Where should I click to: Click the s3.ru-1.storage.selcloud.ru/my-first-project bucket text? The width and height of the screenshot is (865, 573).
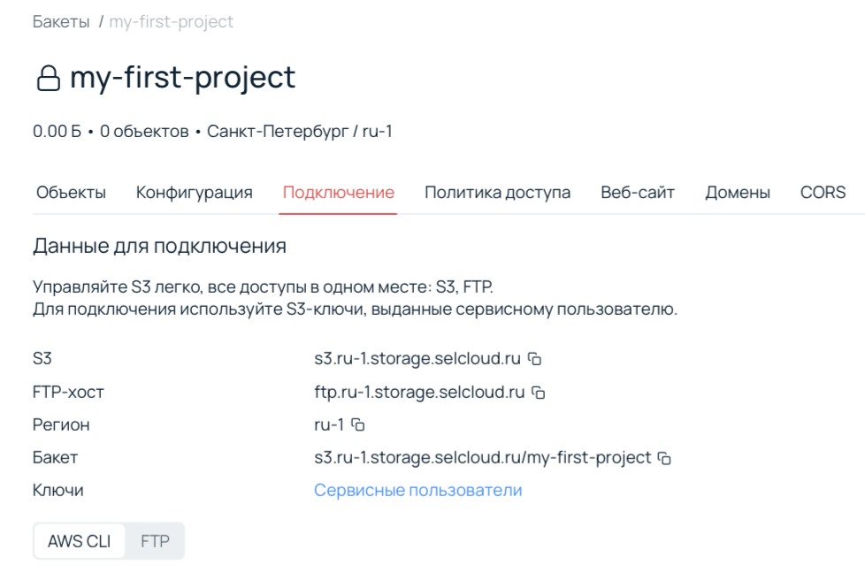pos(482,458)
